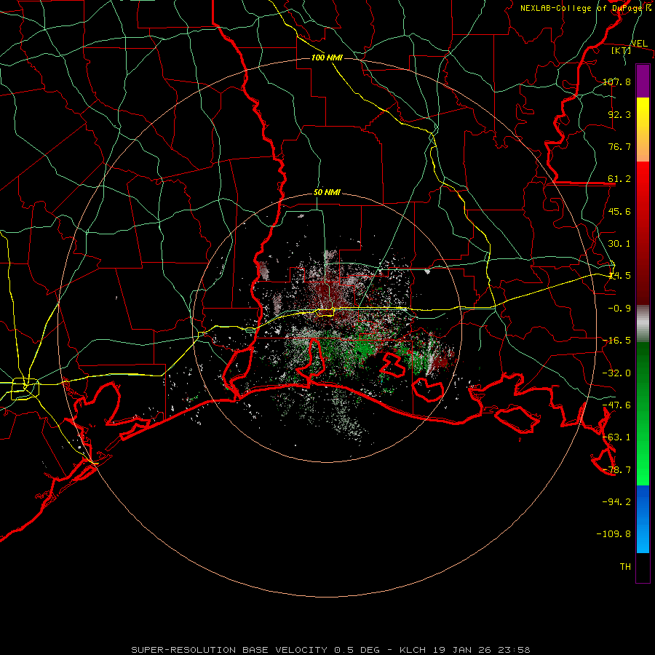Click the 45.6 velocity scale value
The image size is (655, 655).
coord(619,211)
